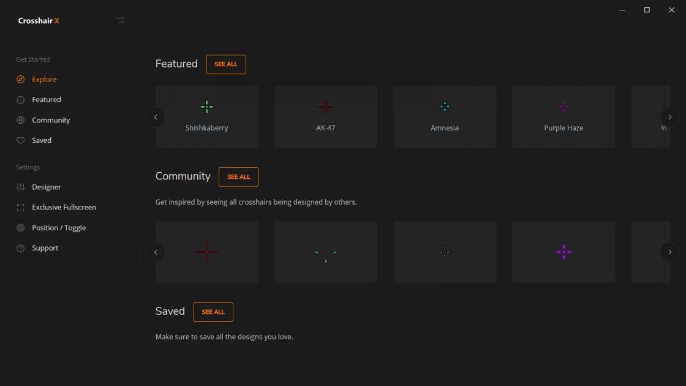Minimize the CrosshairX window
This screenshot has width=686, height=386.
(x=622, y=10)
